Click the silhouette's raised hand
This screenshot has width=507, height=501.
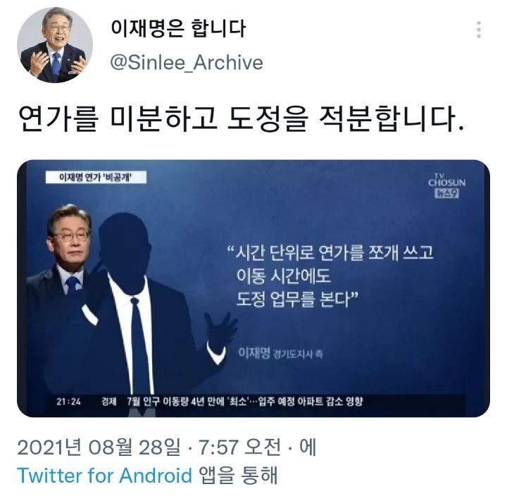pyautogui.click(x=220, y=330)
